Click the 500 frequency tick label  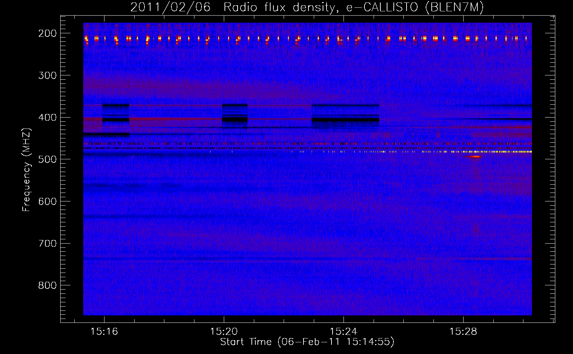[47, 159]
